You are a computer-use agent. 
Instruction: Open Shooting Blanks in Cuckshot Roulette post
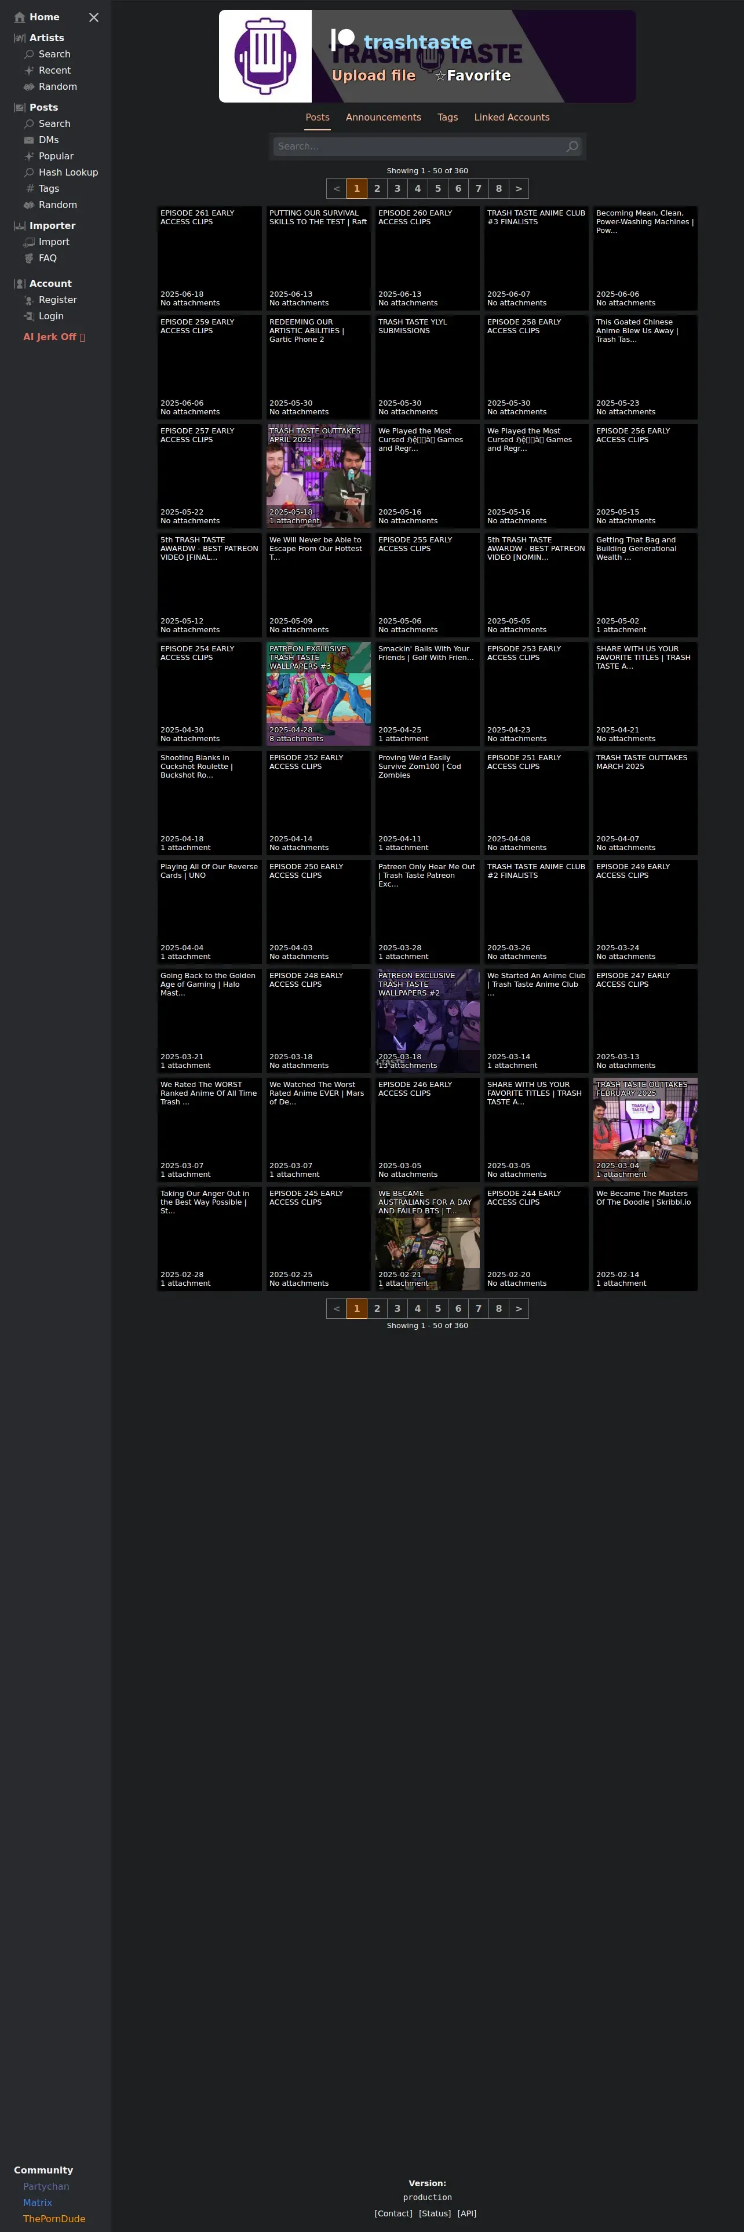pyautogui.click(x=210, y=803)
